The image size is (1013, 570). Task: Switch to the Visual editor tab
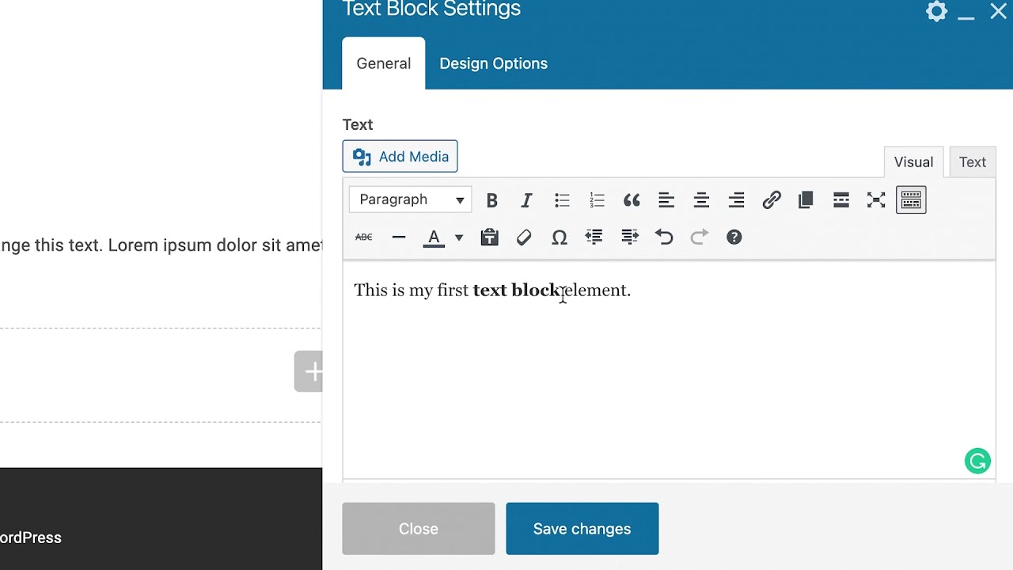[913, 161]
